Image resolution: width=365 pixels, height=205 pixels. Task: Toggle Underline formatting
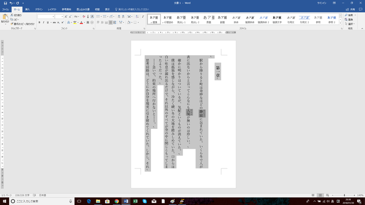[48, 22]
